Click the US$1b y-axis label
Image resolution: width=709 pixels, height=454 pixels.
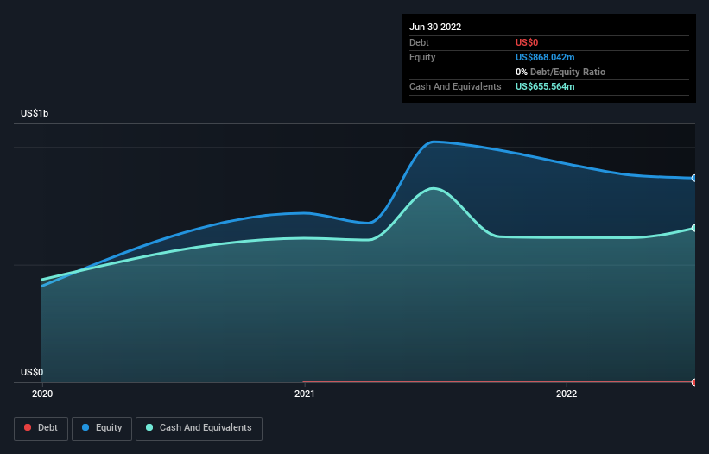[x=35, y=113]
